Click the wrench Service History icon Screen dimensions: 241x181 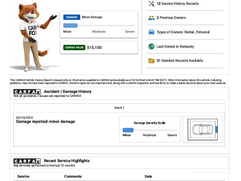[x=151, y=3]
